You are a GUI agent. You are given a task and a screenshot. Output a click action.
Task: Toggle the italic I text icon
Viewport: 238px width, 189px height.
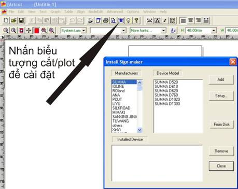pyautogui.click(x=165, y=20)
